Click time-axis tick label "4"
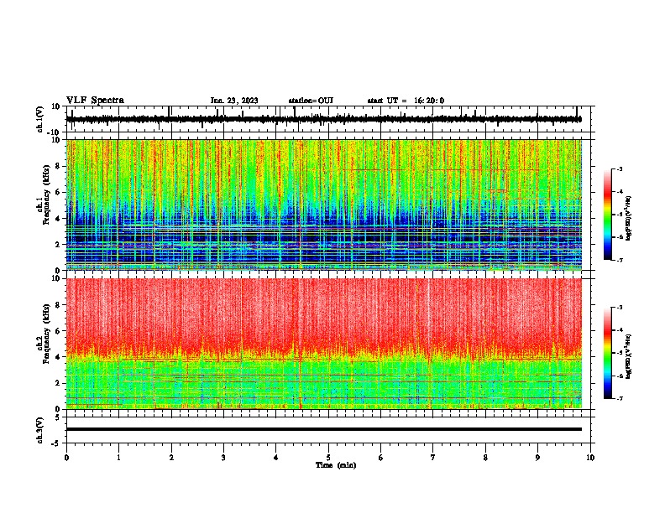 tap(276, 458)
